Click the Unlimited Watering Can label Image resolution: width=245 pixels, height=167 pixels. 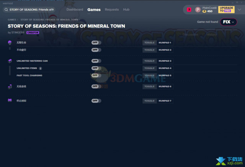coord(32,61)
